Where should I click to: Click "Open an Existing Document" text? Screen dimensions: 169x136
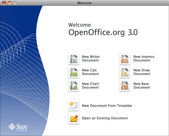coord(105,118)
